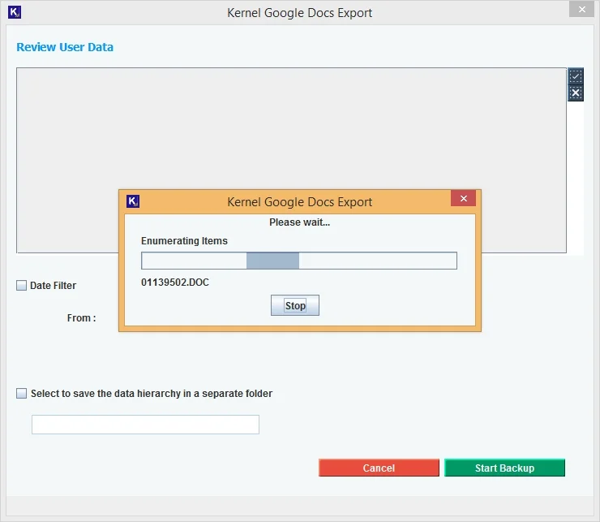Close the Please wait progress dialog
The height and width of the screenshot is (522, 600).
click(464, 199)
